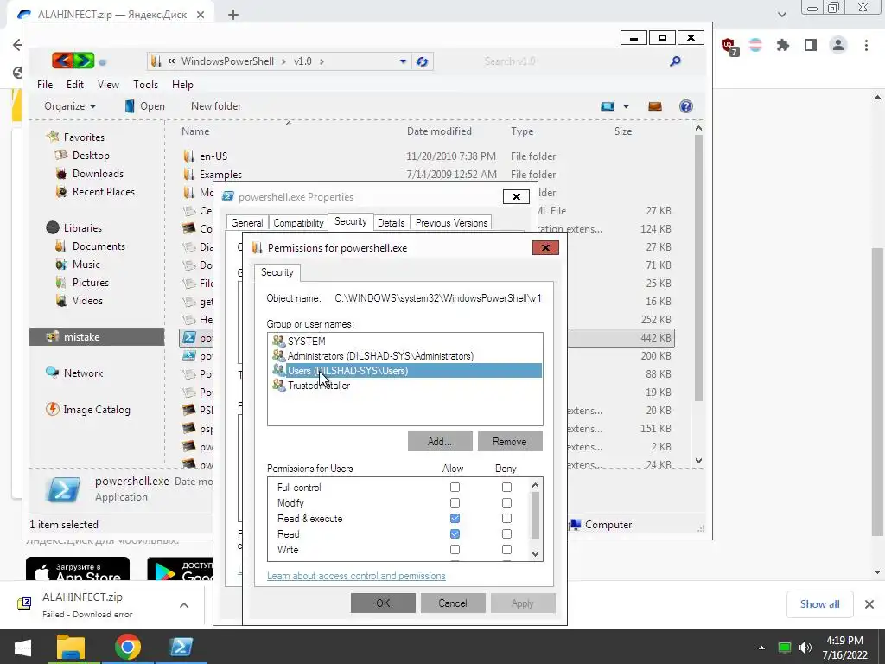Select the mistake item in sidebar
This screenshot has height=664, width=885.
coord(97,337)
